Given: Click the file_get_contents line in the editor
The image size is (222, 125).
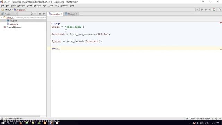Looking at the screenshot, I should (81, 34).
